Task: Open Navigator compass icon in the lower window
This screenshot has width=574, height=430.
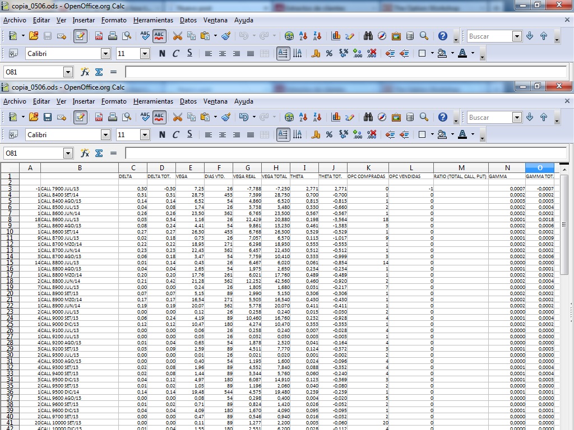Action: point(382,118)
